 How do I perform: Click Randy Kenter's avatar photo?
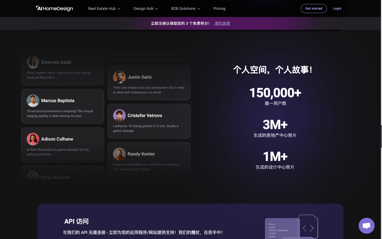[119, 154]
